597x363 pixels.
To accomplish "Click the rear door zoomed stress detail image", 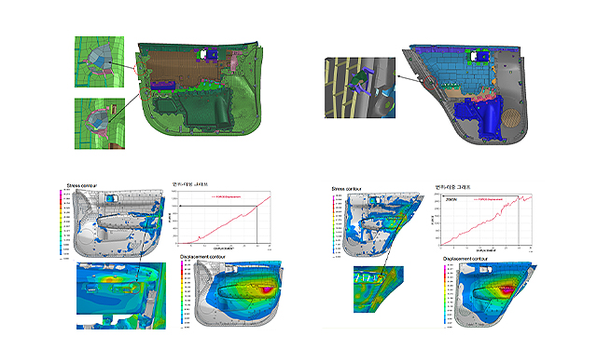I will pos(379,289).
